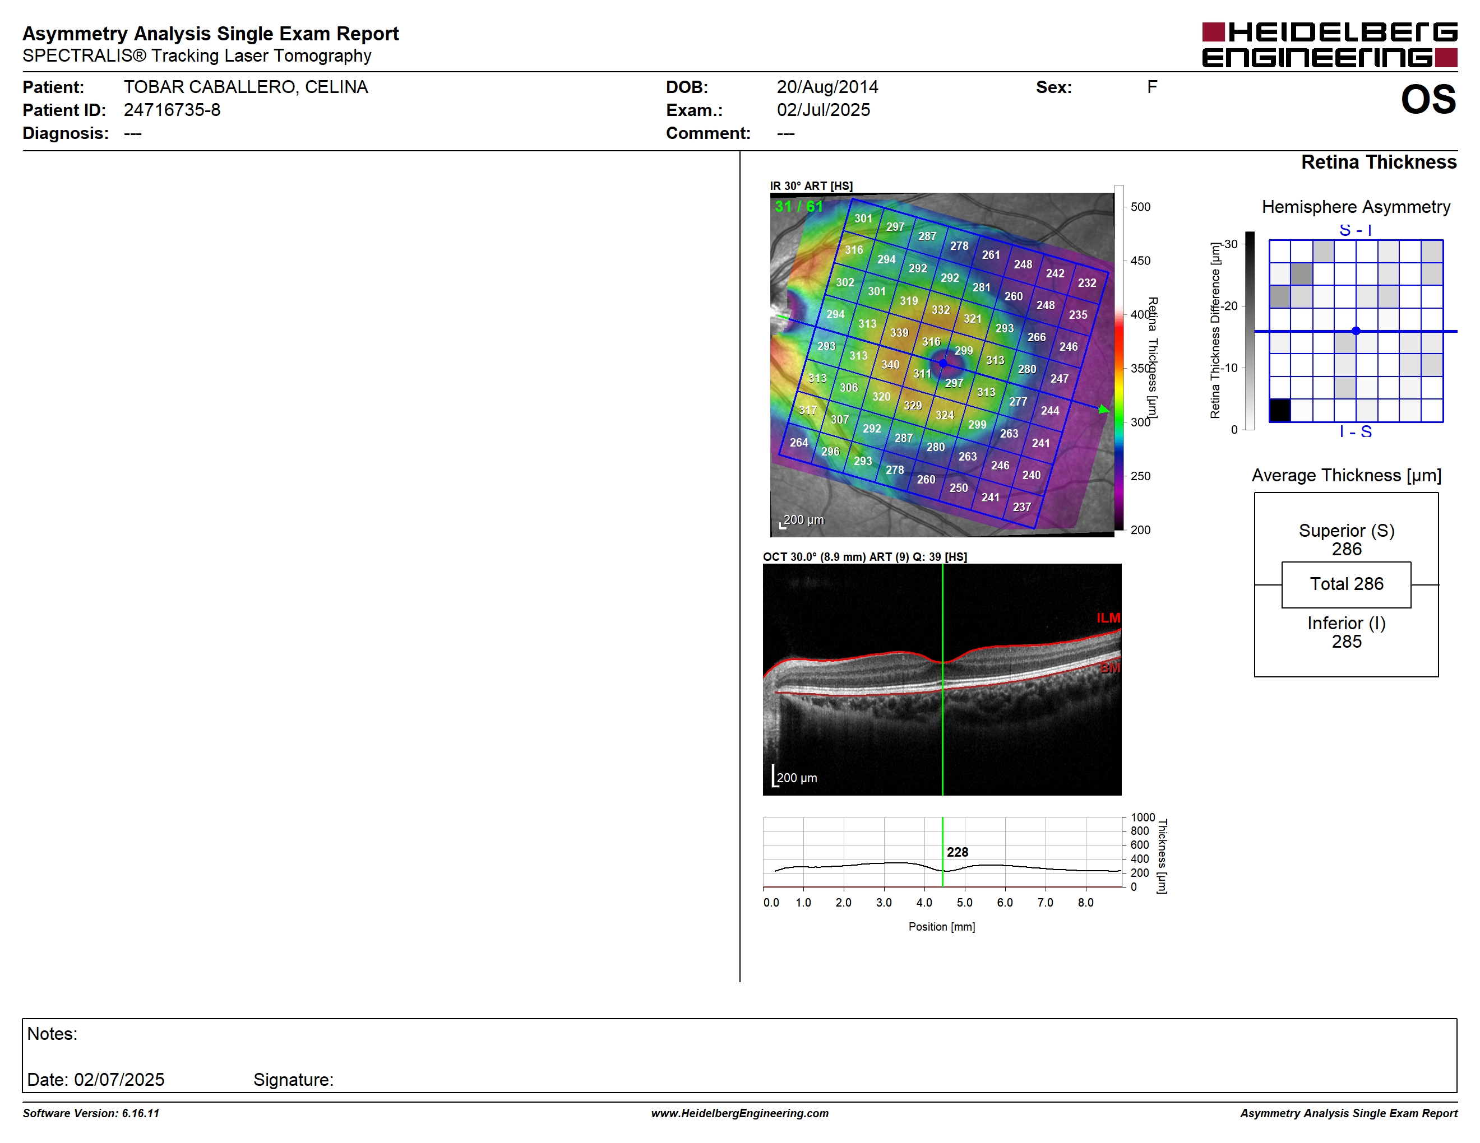The width and height of the screenshot is (1480, 1143).
Task: Click the 'Superior (S)' average value 286
Action: point(1347,549)
